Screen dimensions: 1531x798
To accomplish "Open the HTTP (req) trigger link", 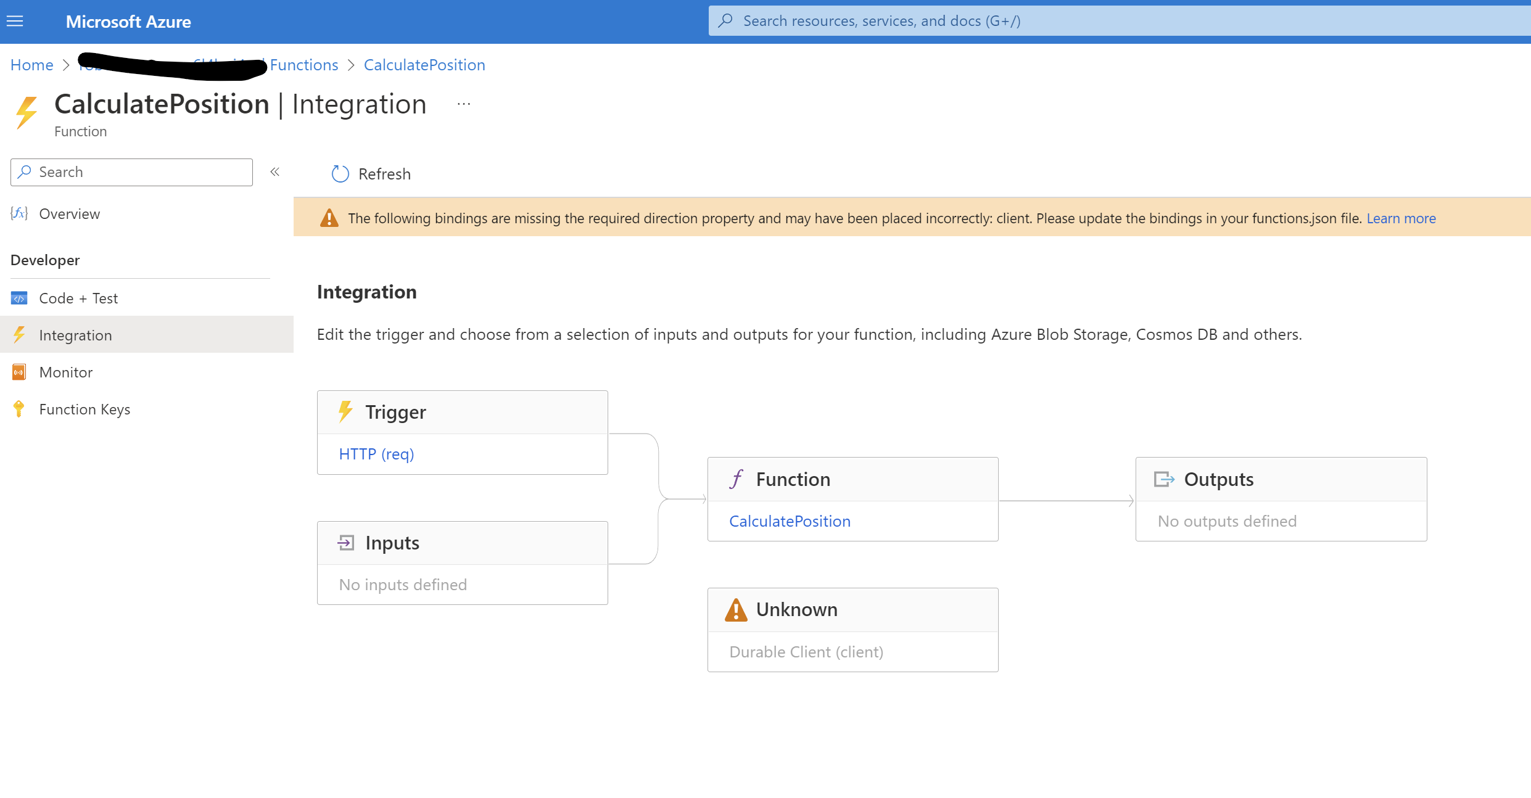I will click(x=376, y=455).
